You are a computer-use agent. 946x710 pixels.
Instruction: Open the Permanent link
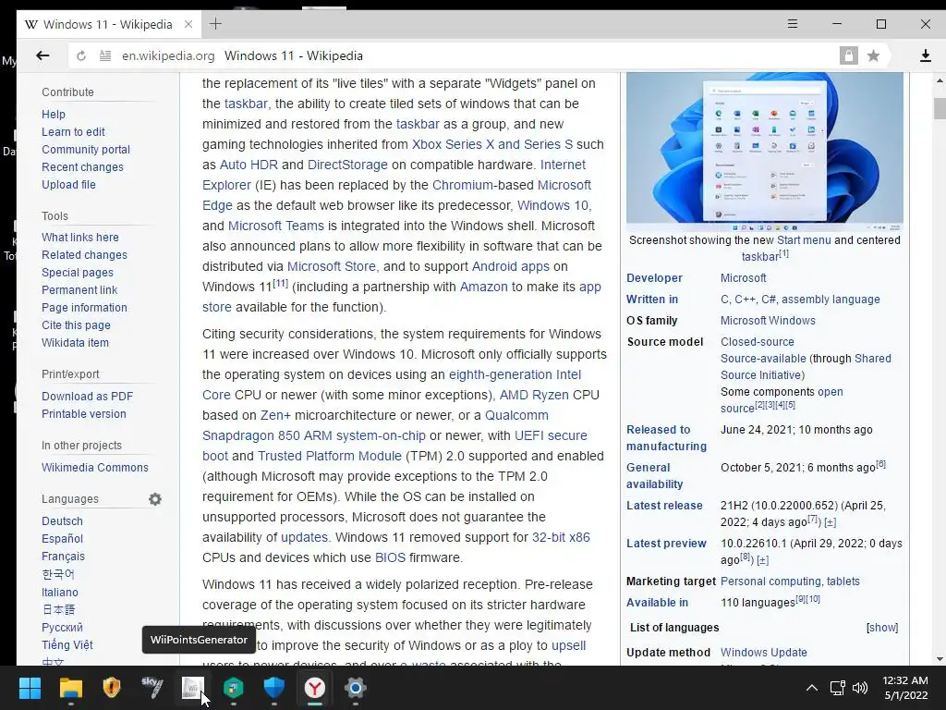tap(79, 289)
